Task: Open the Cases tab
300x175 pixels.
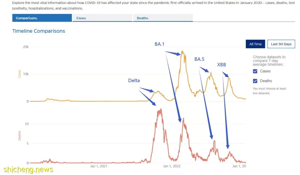Action: click(x=102, y=18)
